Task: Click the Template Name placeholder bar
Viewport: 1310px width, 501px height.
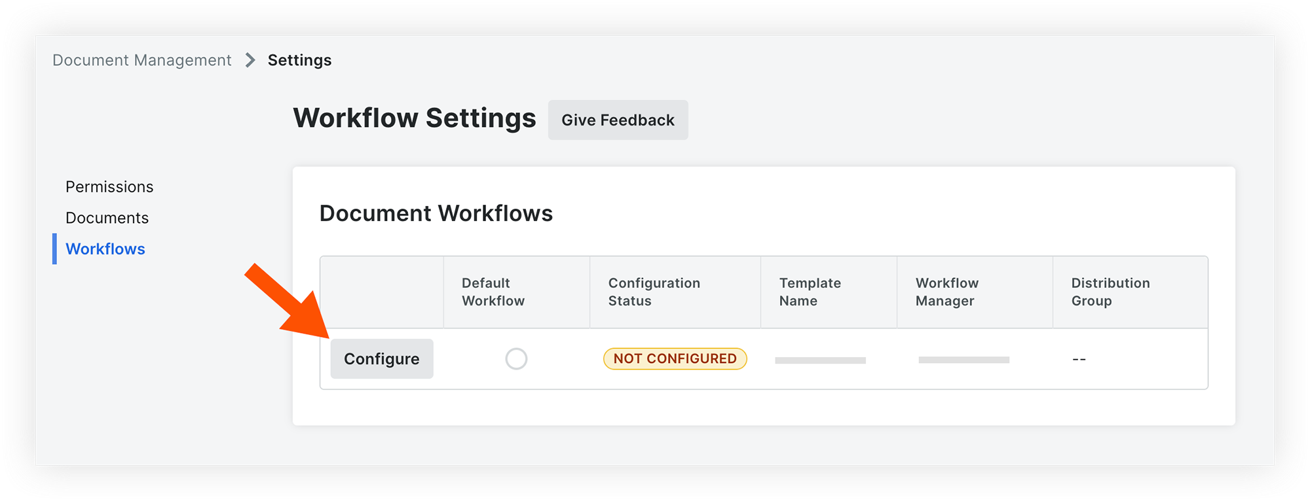Action: point(820,359)
